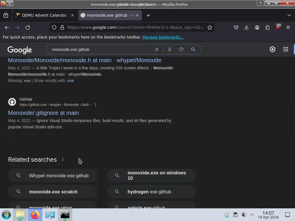Open the Start menu button
This screenshot has width=295, height=221.
click(6, 215)
